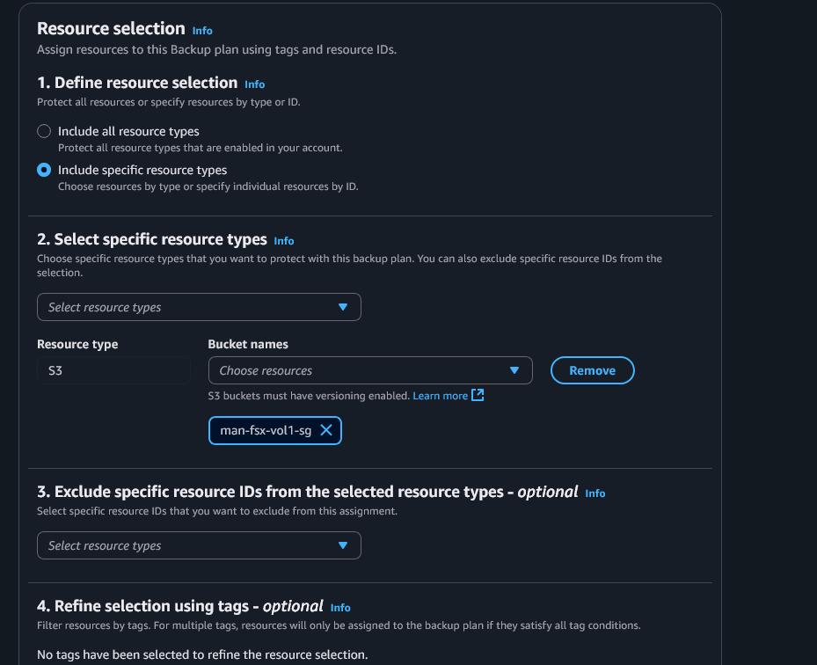The width and height of the screenshot is (817, 665).
Task: Click the S3 resource type field
Action: 113,370
